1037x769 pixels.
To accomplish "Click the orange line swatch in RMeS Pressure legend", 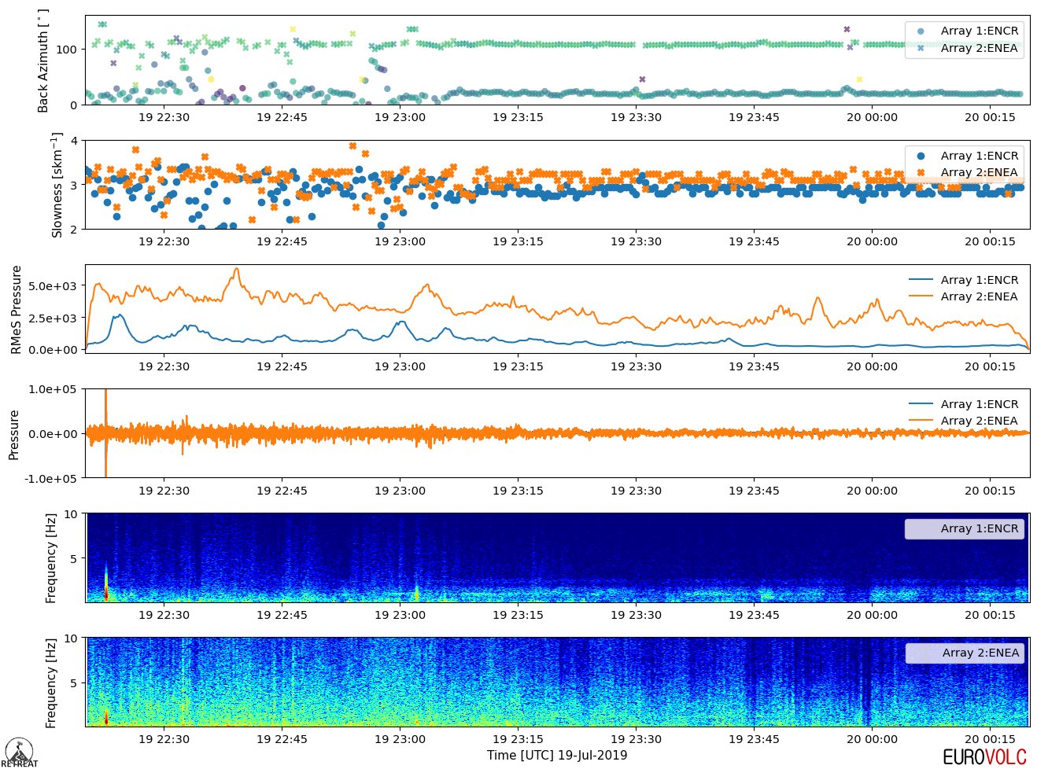I will (921, 296).
